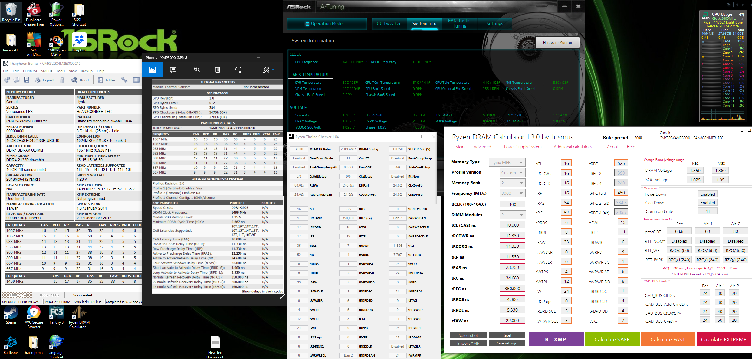This screenshot has height=359, width=752.
Task: Click the add-to-creation icon in Photos
Action: tap(173, 70)
